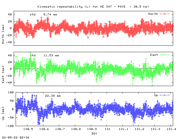Click the green East legend line sample
The image size is (179, 139).
tap(164, 55)
